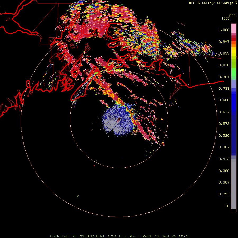Click the 50 NMI range ring label
The height and width of the screenshot is (238, 238).
[119, 70]
